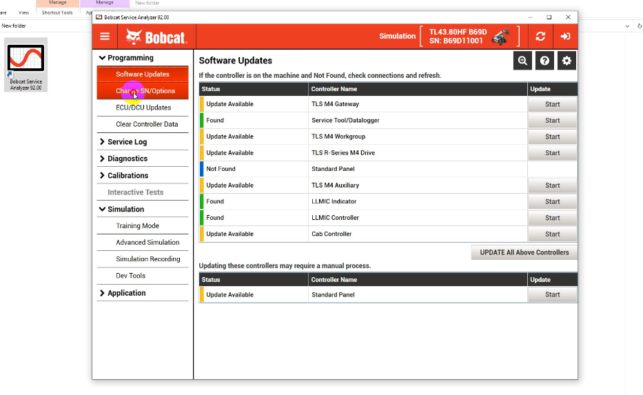Open Dev Tools
Screen dimensions: 643x395
pyautogui.click(x=142, y=276)
